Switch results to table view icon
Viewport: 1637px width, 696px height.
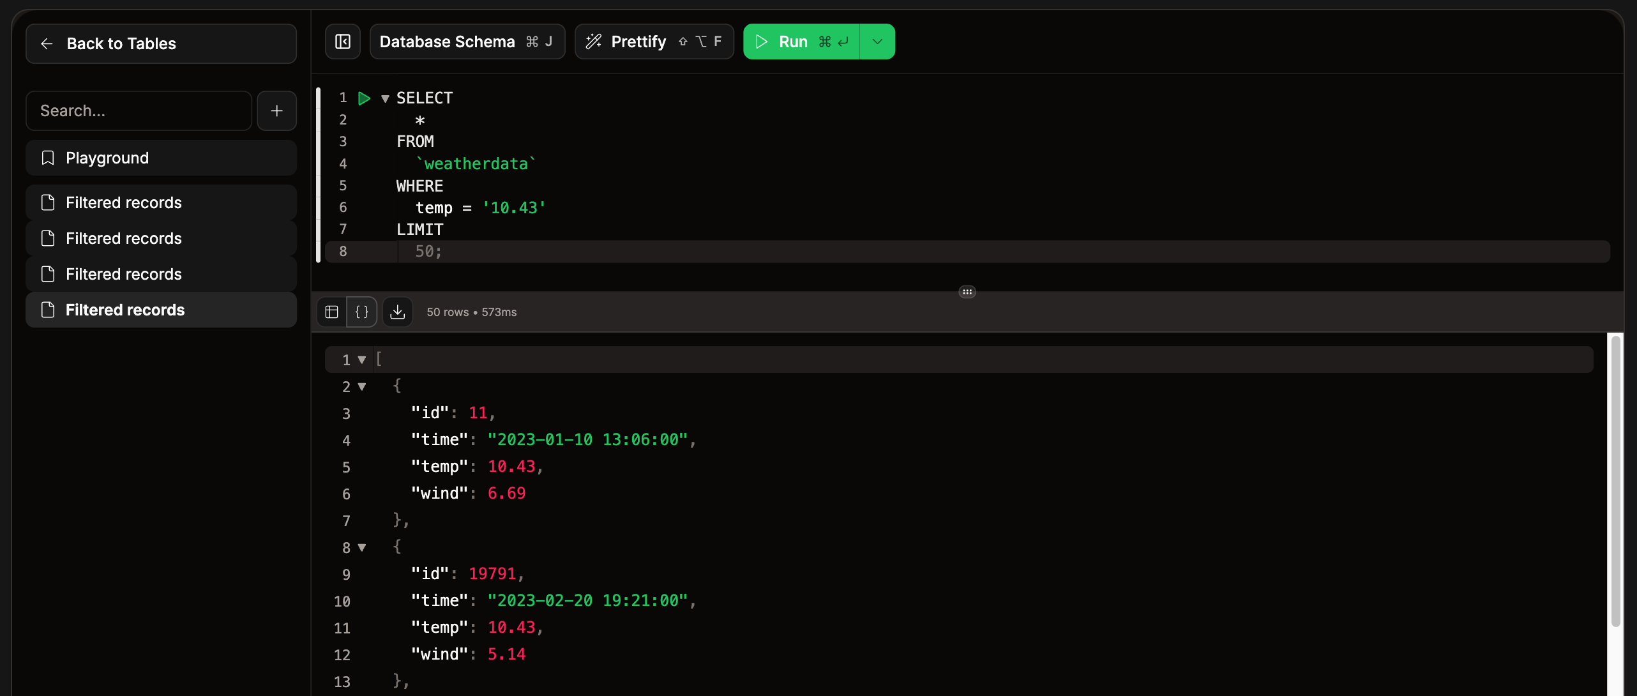click(331, 312)
